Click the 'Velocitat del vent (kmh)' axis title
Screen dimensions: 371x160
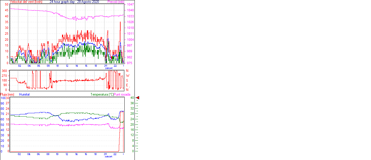(x=26, y=2)
